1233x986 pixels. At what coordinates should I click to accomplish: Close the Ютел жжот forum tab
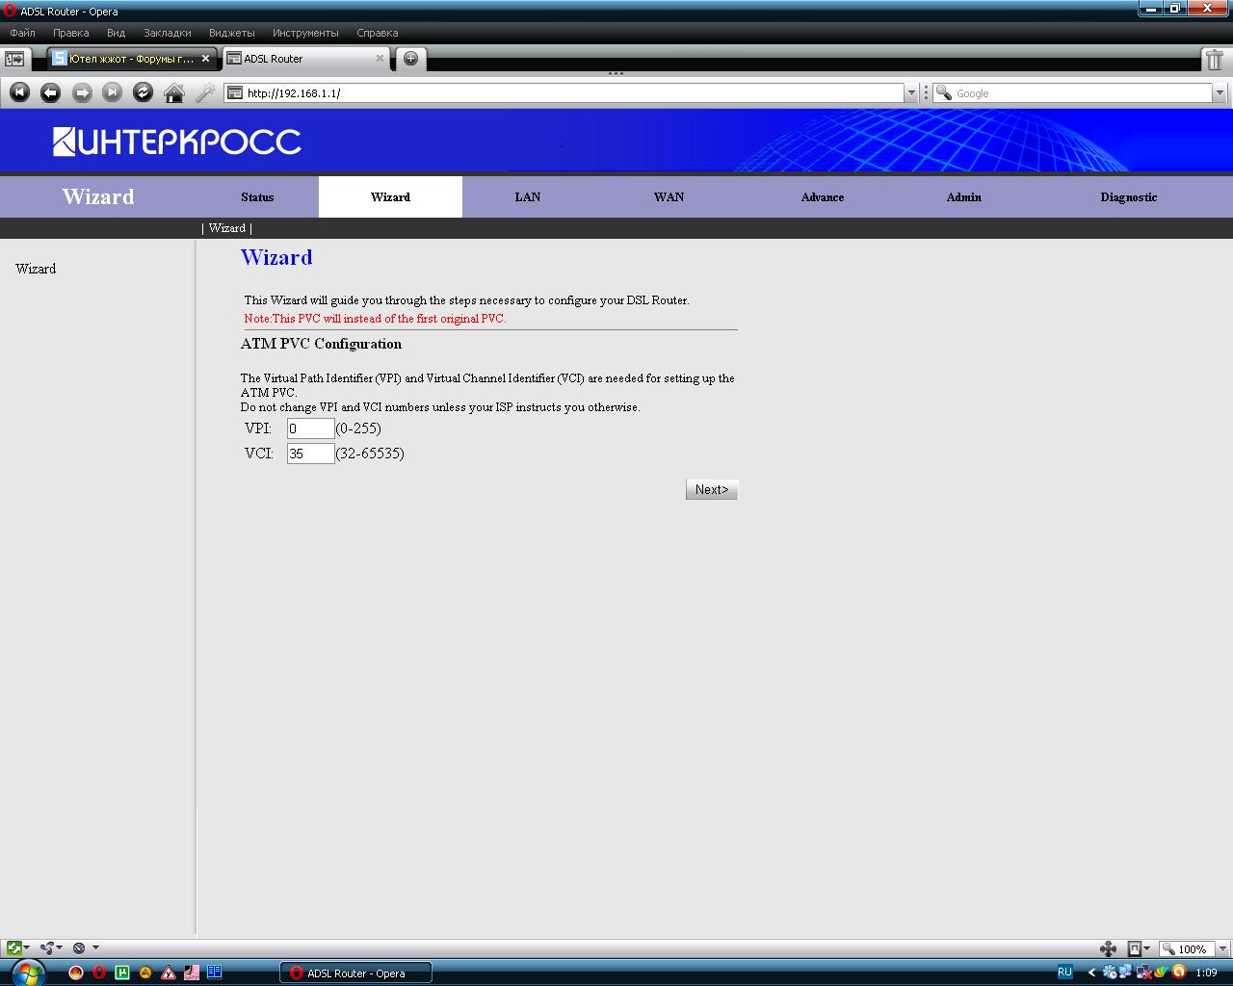[205, 59]
